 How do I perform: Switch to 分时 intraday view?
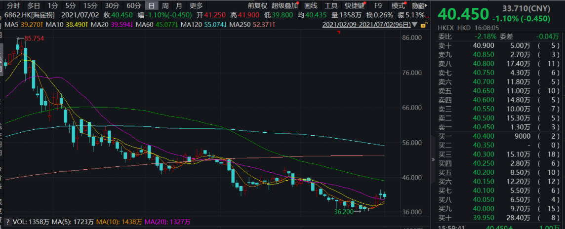coord(13,6)
